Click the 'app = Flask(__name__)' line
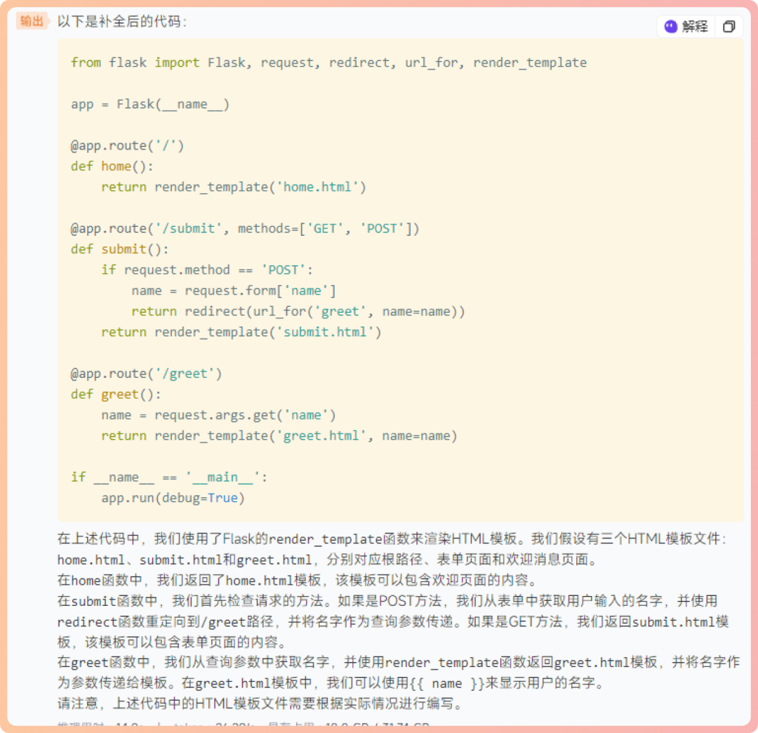 tap(150, 104)
